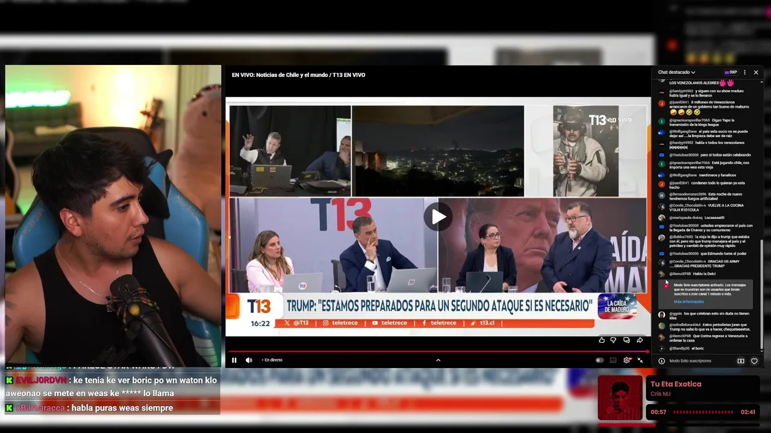Toggle subtitles captions button
The height and width of the screenshot is (433, 771).
pyautogui.click(x=613, y=360)
